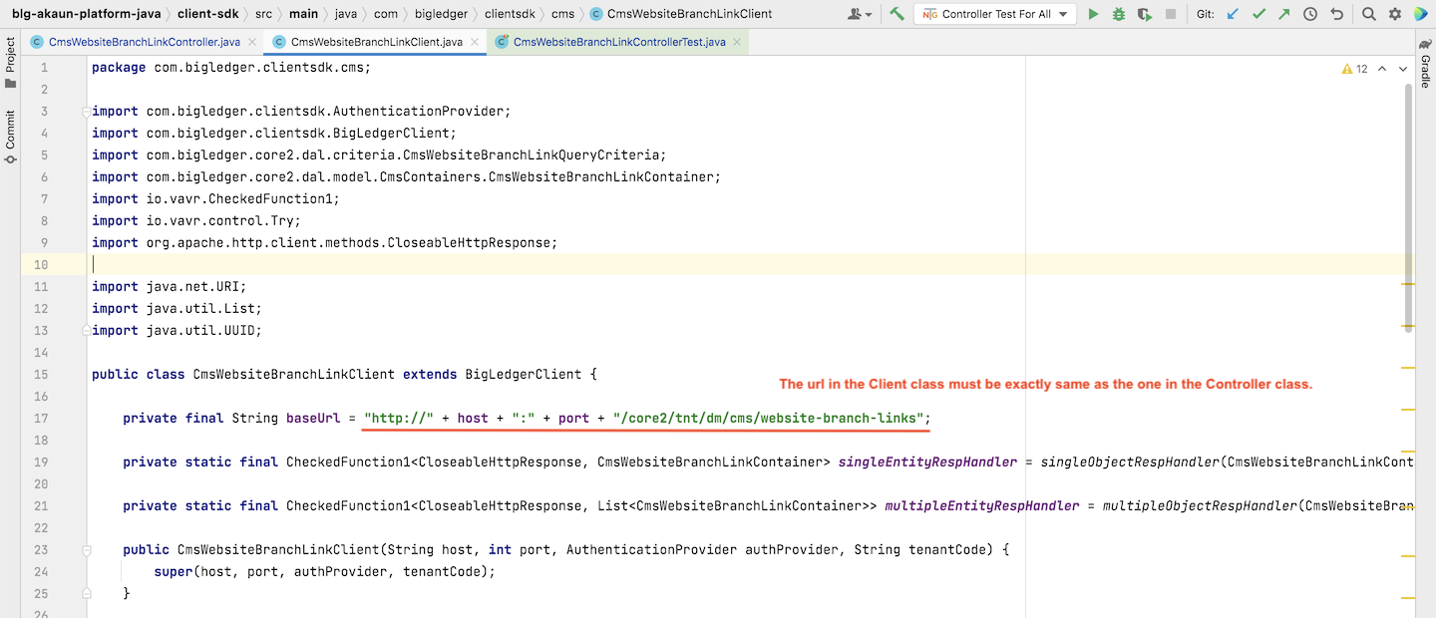Click AuthenticationProvider import on line 3

click(x=418, y=112)
